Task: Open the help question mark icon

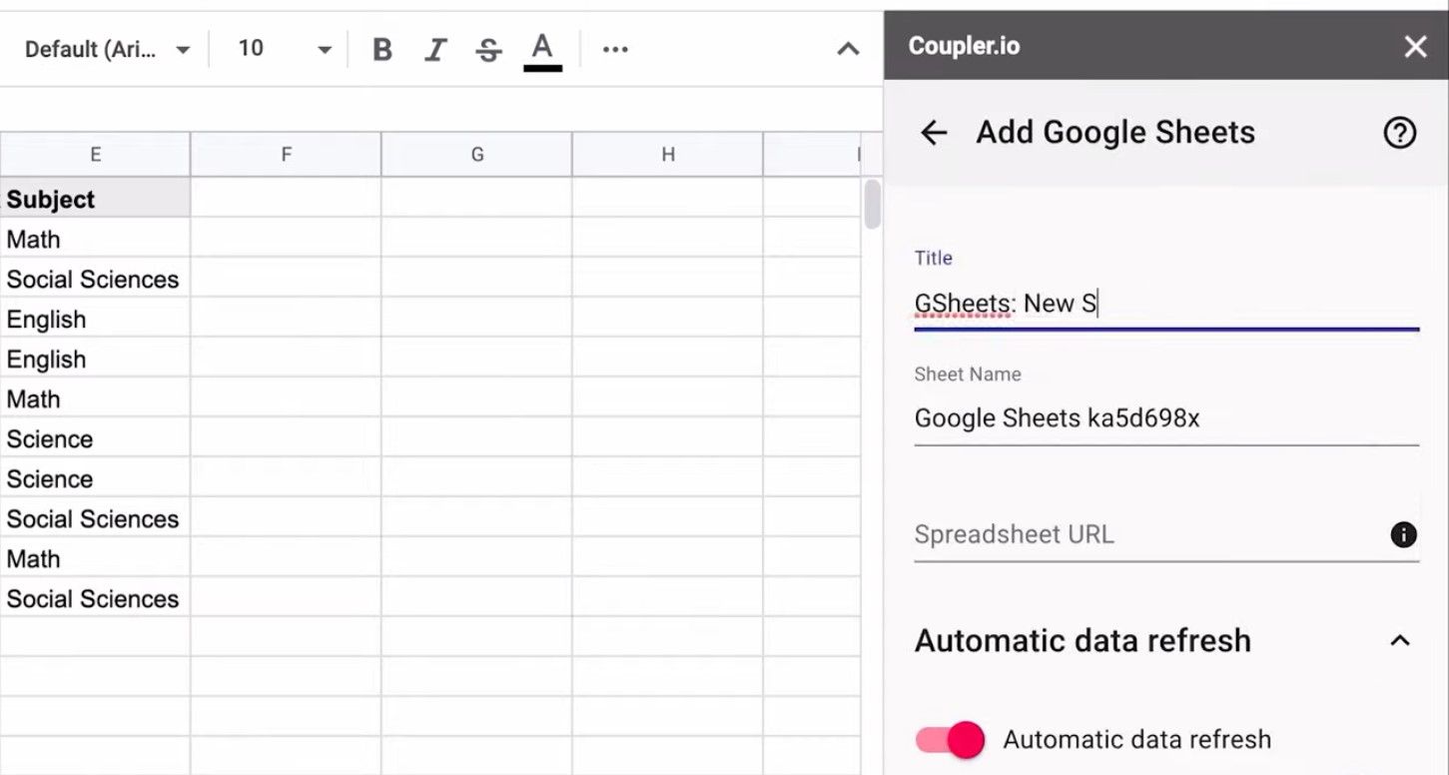Action: [1399, 132]
